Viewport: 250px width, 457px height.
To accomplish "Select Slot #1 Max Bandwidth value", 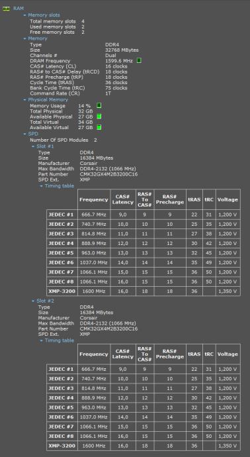I will tap(108, 169).
